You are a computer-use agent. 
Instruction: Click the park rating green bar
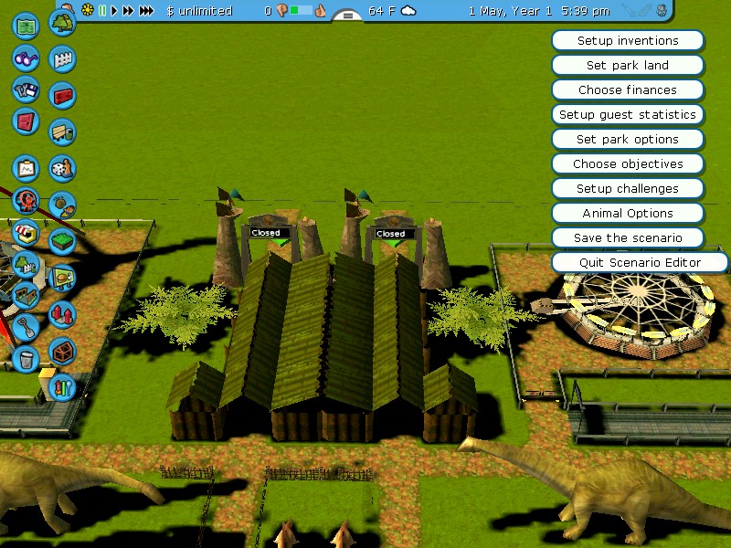[301, 11]
